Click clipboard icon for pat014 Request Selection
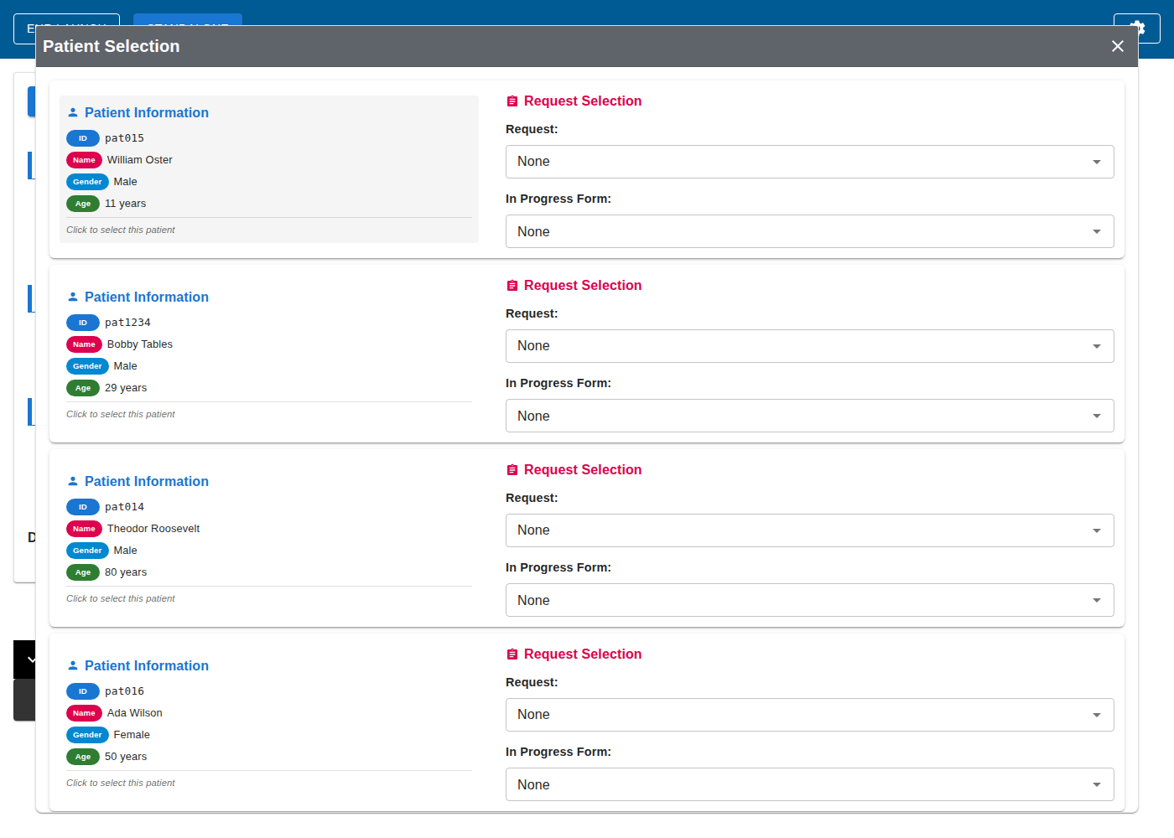Image resolution: width=1174 pixels, height=838 pixels. [x=512, y=470]
